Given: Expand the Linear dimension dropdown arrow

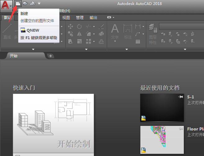Looking at the screenshot, I should [x=143, y=26].
